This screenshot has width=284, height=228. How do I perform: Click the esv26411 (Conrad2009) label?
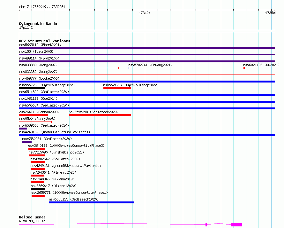[x=39, y=112]
